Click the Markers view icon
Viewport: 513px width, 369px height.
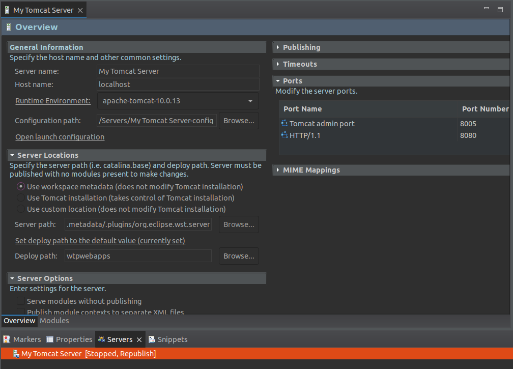[x=7, y=339]
